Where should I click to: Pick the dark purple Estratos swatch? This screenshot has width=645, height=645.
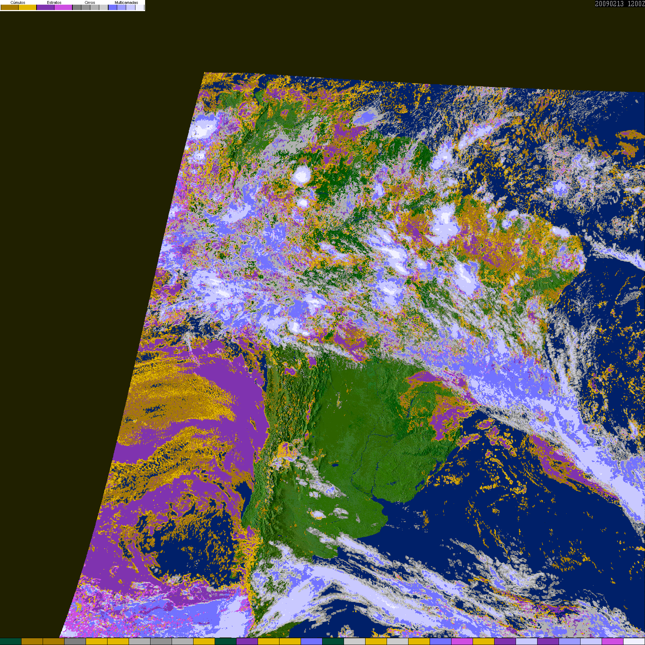(46, 7)
